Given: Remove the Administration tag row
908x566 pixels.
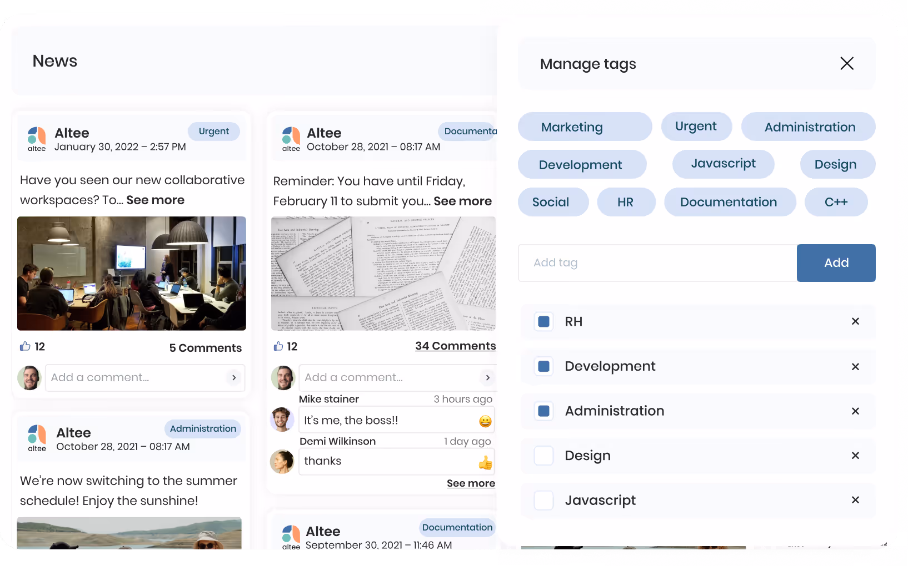Looking at the screenshot, I should pos(855,411).
